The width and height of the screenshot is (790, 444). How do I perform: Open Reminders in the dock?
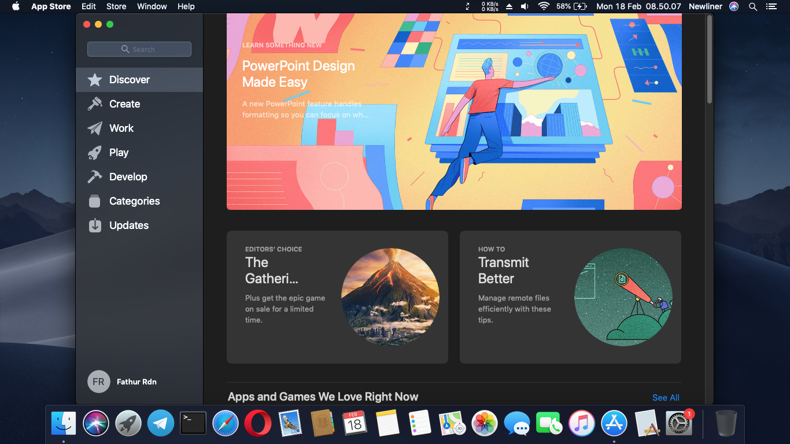pyautogui.click(x=420, y=423)
